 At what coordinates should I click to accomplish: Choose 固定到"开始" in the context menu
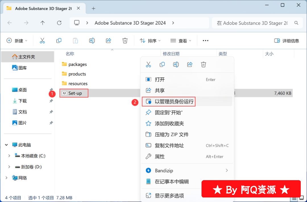tap(187, 113)
